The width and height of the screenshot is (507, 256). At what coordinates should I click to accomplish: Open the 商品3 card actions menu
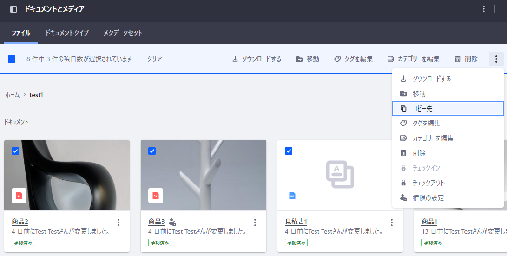(x=255, y=223)
